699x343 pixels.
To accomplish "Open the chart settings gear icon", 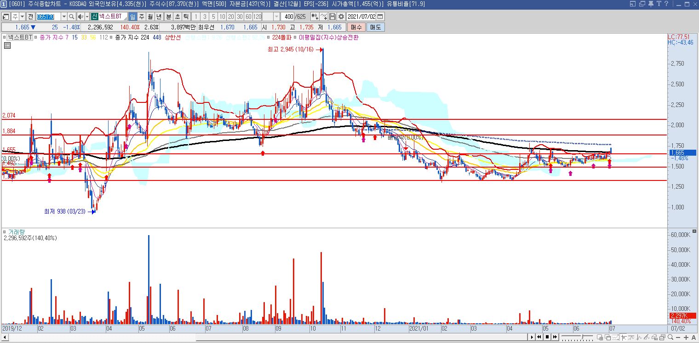I will (341, 17).
